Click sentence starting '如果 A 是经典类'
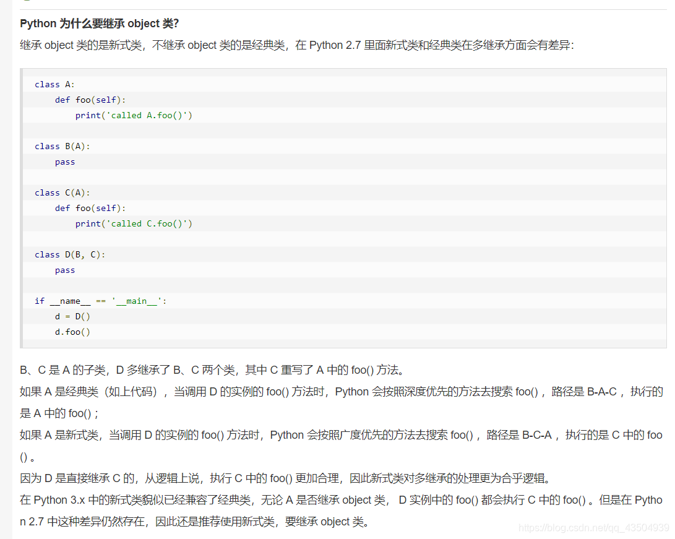This screenshot has height=539, width=675. click(342, 402)
